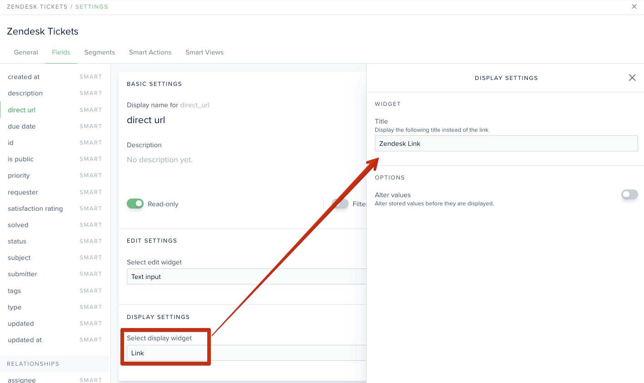Open the Segments tab

click(x=100, y=52)
